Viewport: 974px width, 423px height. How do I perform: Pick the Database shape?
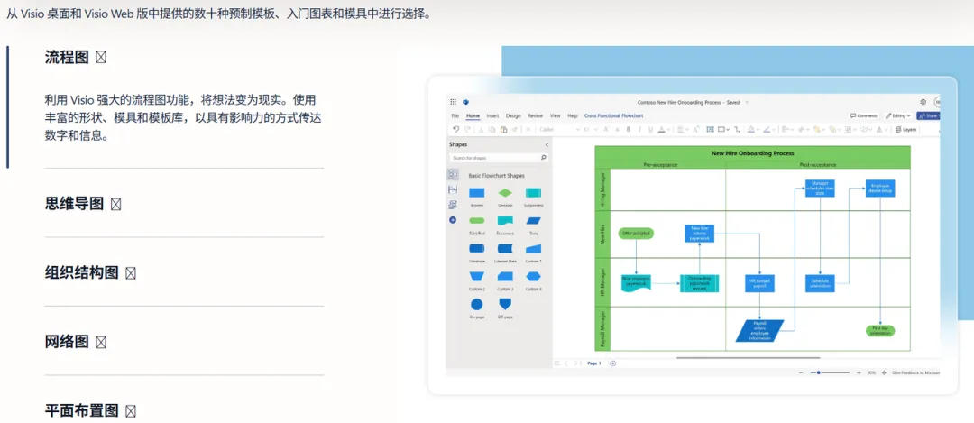pos(476,248)
